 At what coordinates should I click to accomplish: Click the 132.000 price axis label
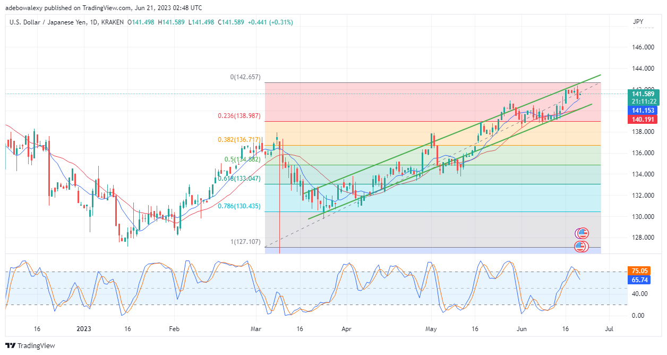[643, 196]
